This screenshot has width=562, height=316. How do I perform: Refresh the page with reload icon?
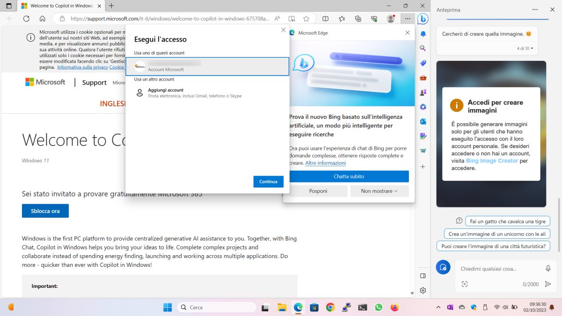(x=26, y=19)
